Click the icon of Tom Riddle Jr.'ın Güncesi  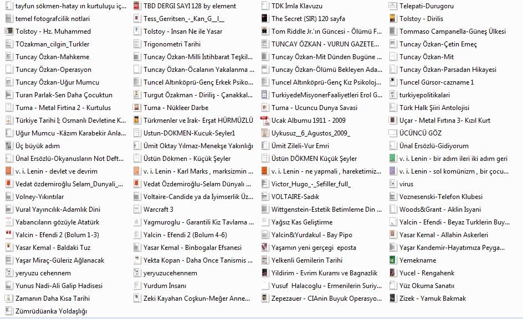(x=265, y=32)
